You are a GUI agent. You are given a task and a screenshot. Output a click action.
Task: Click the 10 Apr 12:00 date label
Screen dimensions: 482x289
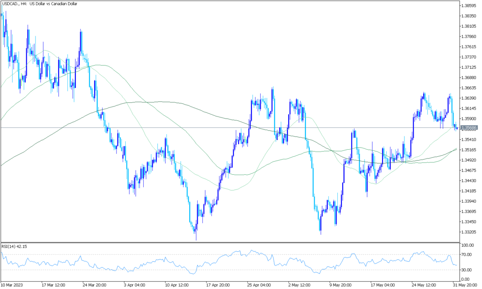pos(177,285)
